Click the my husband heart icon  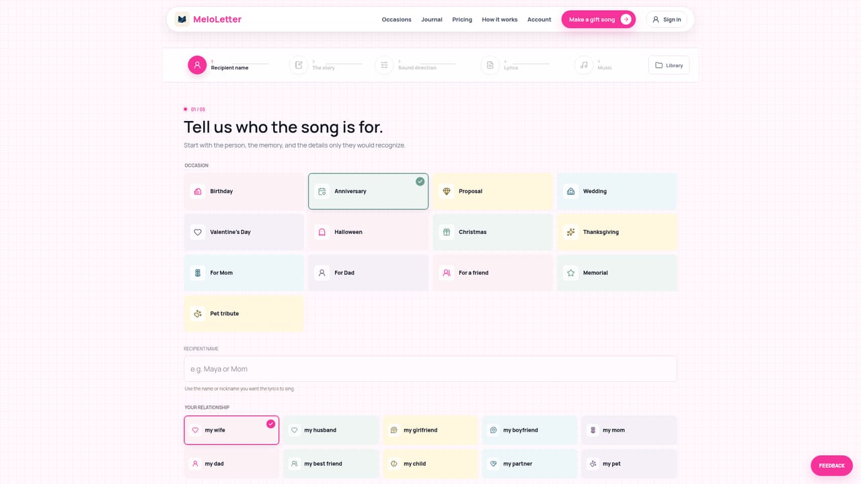pos(294,430)
